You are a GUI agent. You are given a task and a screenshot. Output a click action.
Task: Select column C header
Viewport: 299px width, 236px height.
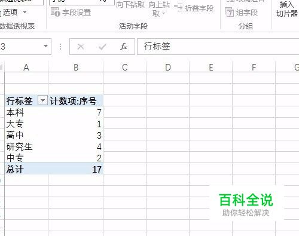pos(125,68)
